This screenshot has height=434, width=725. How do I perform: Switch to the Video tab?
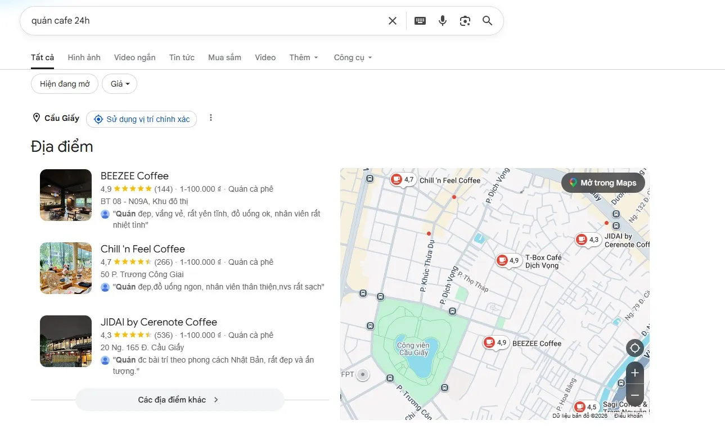click(265, 57)
